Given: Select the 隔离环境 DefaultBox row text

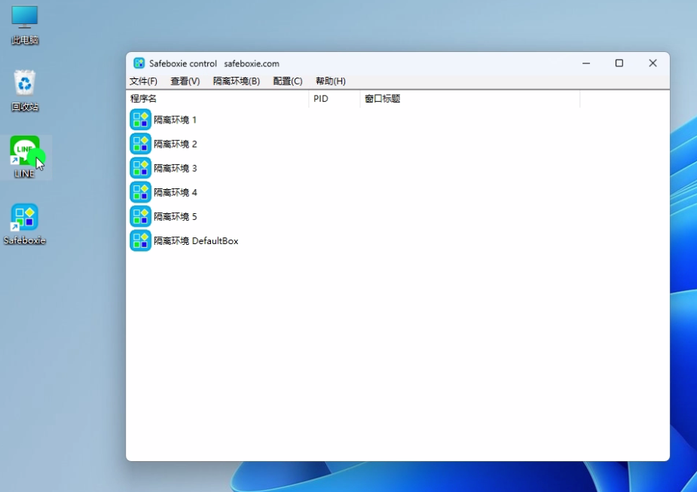Looking at the screenshot, I should (x=196, y=240).
